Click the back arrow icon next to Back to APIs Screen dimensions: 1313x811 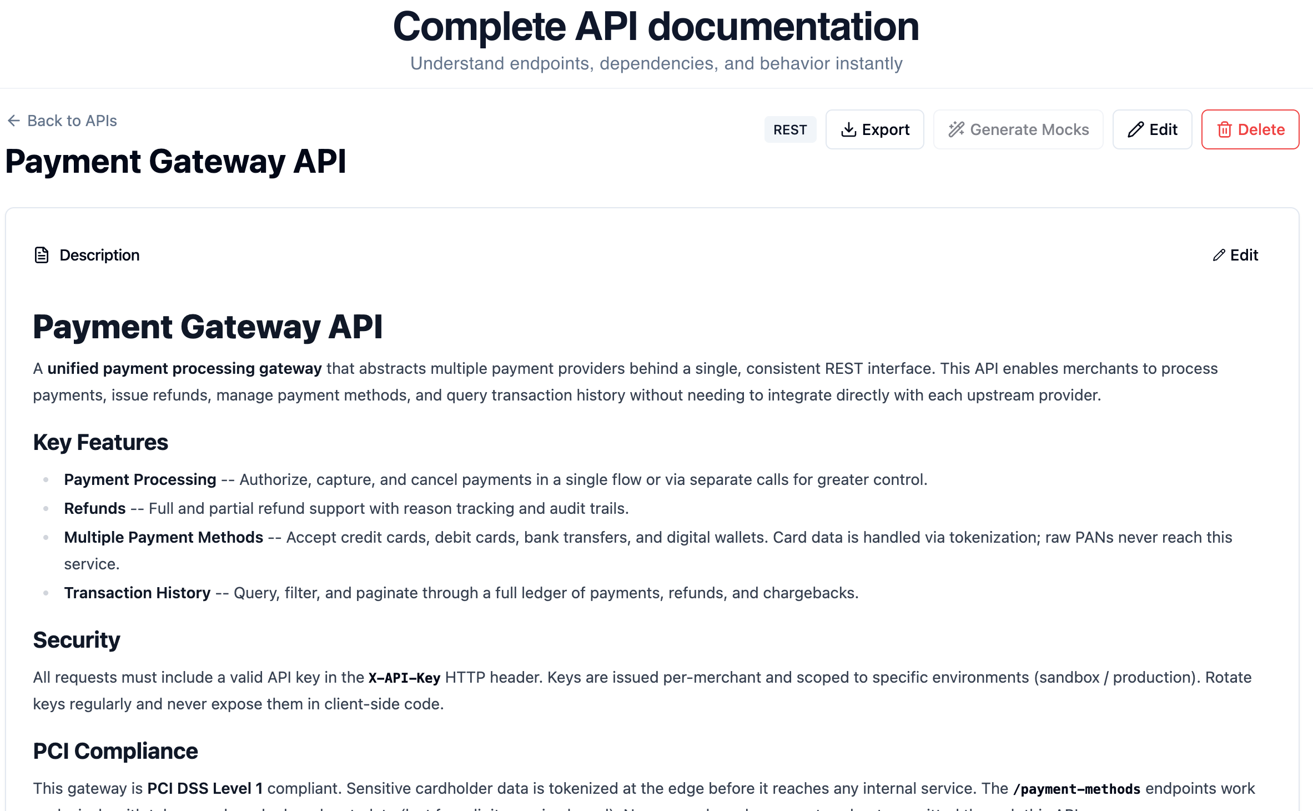[14, 121]
